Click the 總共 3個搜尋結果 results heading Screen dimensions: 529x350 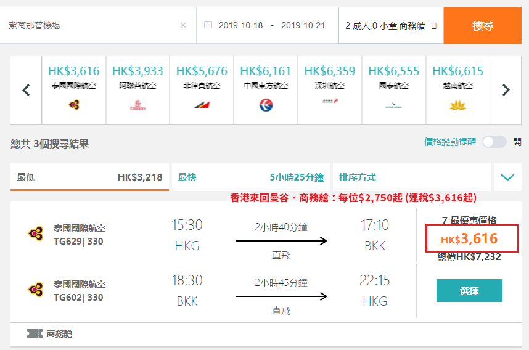point(49,144)
